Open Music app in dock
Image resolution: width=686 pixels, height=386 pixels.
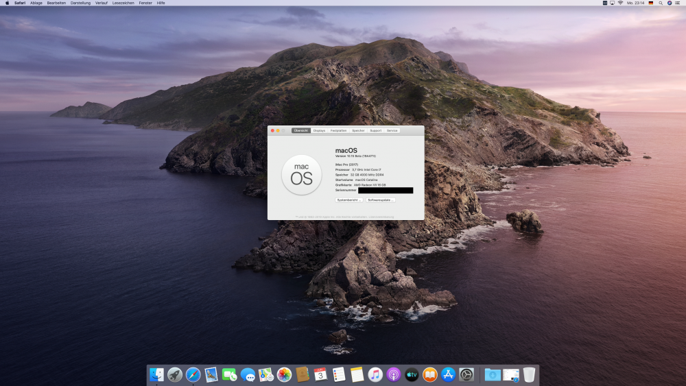(x=375, y=374)
